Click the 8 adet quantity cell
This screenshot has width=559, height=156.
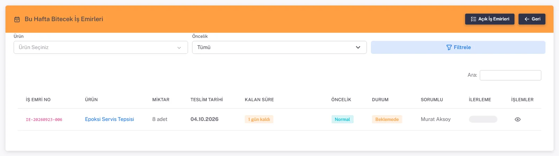click(160, 119)
